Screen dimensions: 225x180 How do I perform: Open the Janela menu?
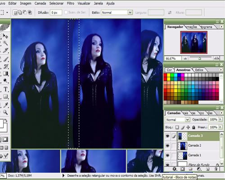(x=98, y=3)
